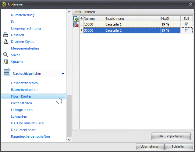195x152 pixels.
Task: Collapse the Nachschlagelisten section
Action: click(63, 74)
